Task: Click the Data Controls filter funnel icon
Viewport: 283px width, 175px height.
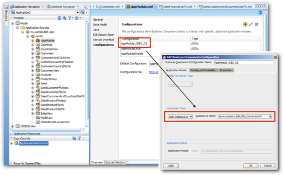Action: [79, 138]
